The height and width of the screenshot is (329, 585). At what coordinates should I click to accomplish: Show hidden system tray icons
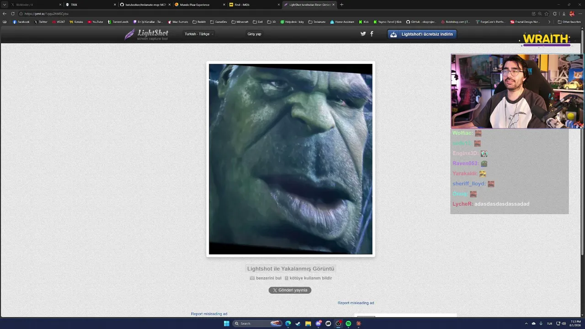(526, 324)
